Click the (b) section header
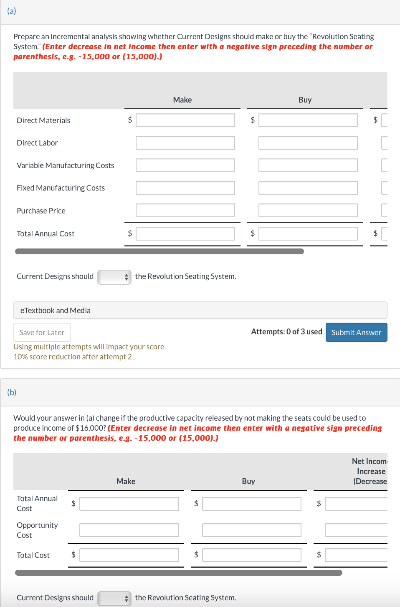This screenshot has height=607, width=400. pyautogui.click(x=12, y=392)
